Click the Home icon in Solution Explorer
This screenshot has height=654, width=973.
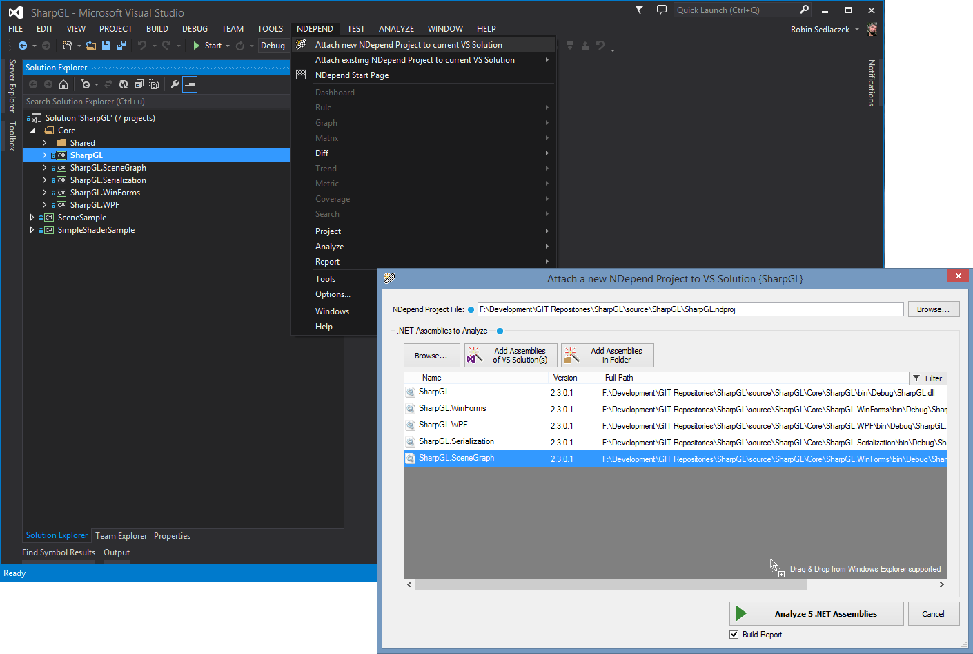pos(63,84)
